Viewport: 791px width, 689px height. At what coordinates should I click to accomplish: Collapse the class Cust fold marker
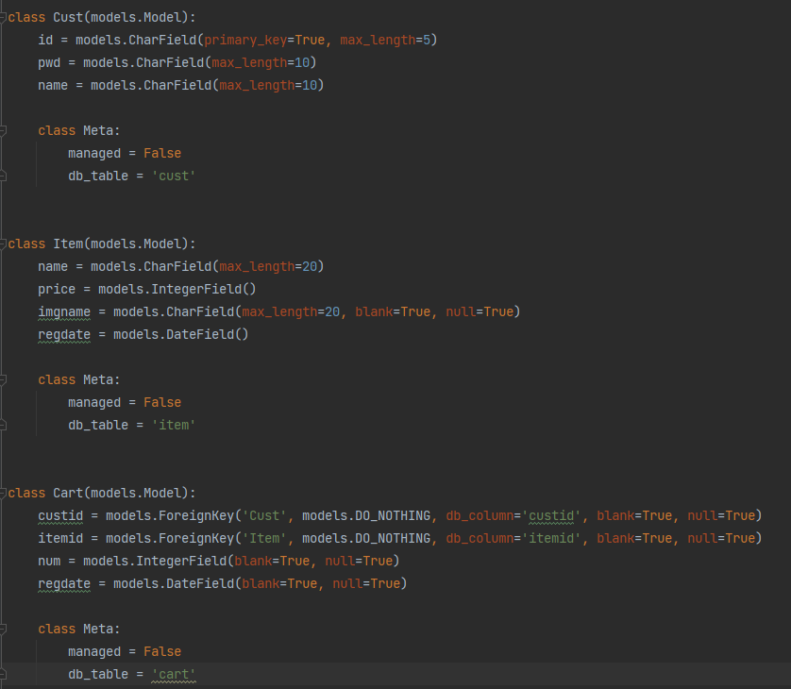pos(3,18)
